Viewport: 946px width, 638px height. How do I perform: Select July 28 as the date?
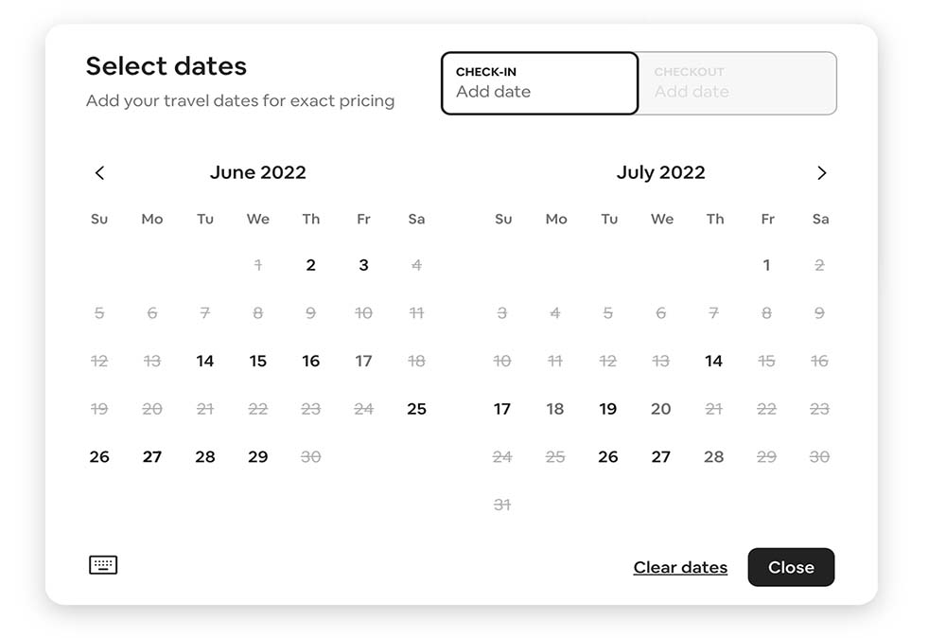point(713,457)
